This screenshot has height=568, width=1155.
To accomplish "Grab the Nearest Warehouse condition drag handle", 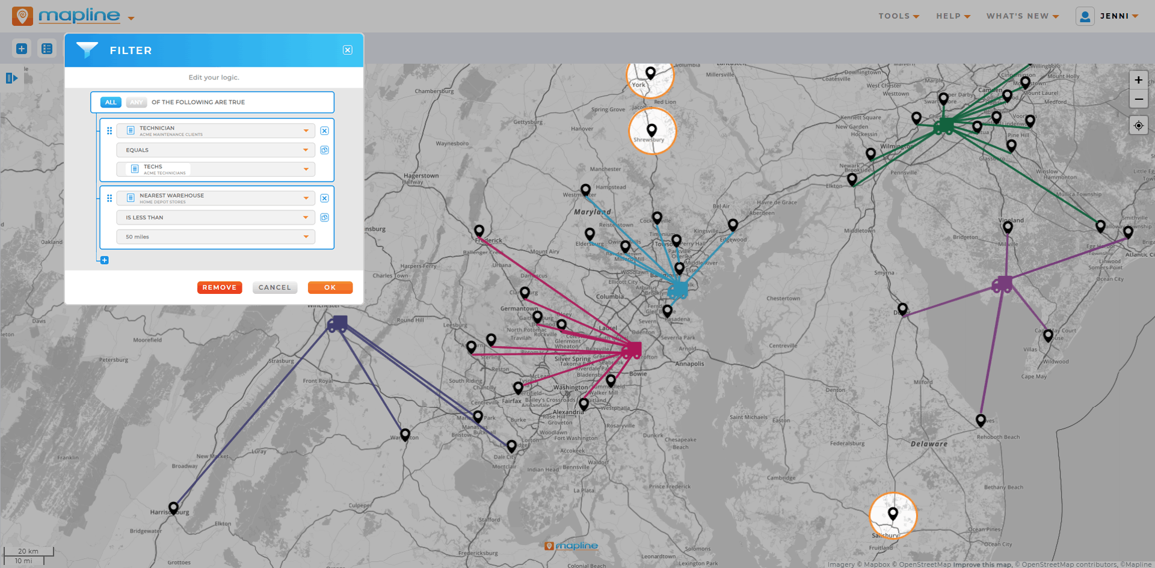I will (109, 198).
